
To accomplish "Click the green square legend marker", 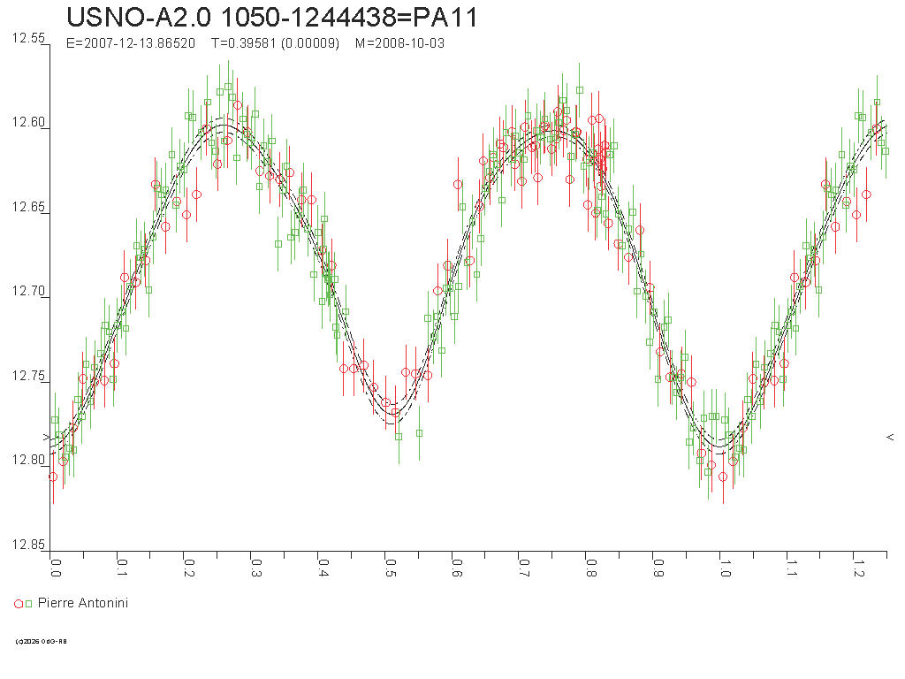I will (28, 604).
